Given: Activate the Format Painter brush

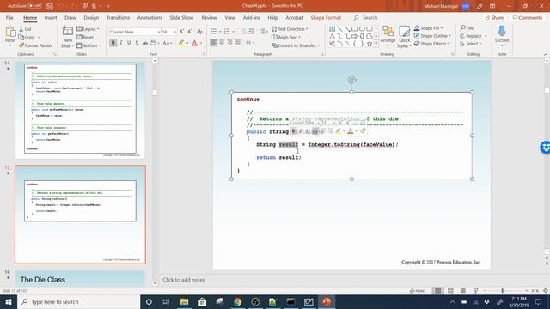Looking at the screenshot, I should click(x=35, y=45).
